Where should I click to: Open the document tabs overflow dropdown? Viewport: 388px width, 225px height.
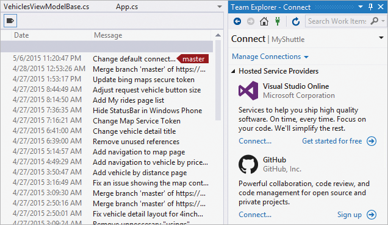220,7
